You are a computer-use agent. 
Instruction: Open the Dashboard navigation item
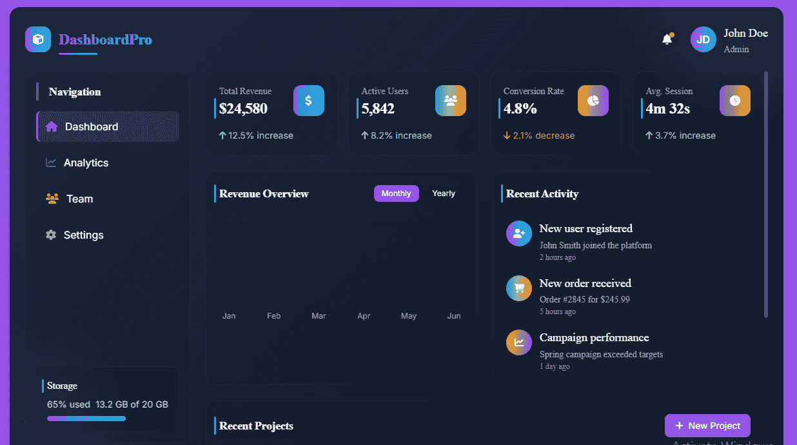click(x=108, y=126)
